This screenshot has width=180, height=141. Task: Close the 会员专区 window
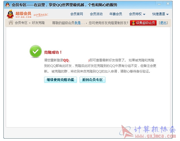[x=168, y=4]
